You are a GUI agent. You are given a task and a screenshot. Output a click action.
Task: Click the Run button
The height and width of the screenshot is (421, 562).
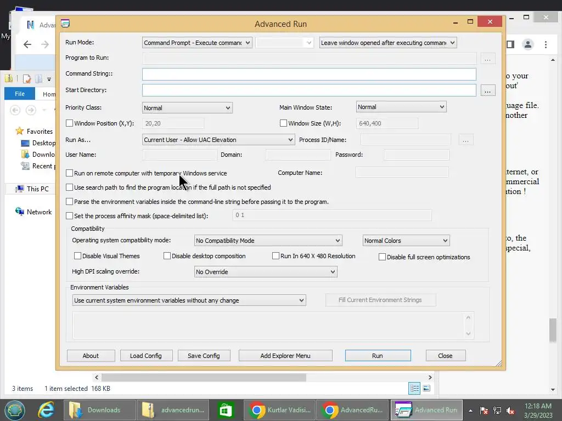click(378, 355)
